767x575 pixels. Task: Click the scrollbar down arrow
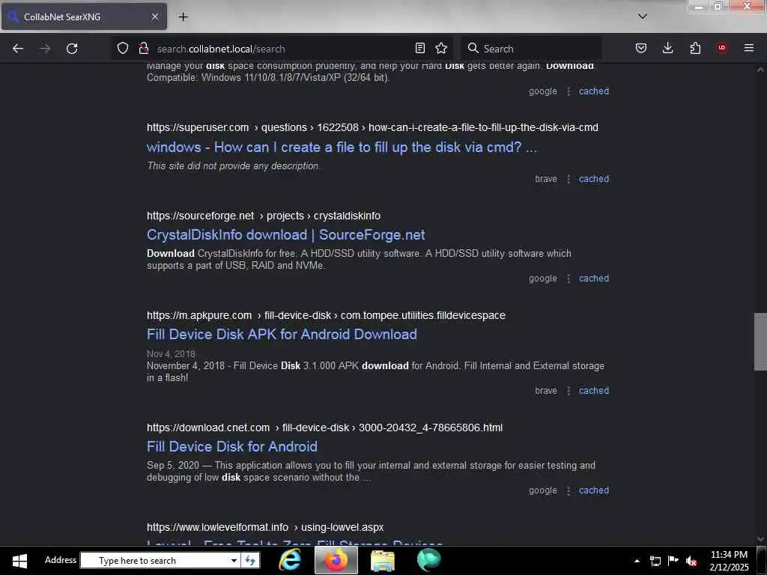point(760,539)
